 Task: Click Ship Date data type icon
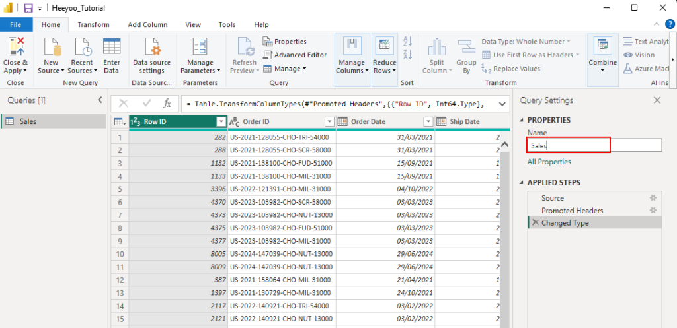[441, 122]
